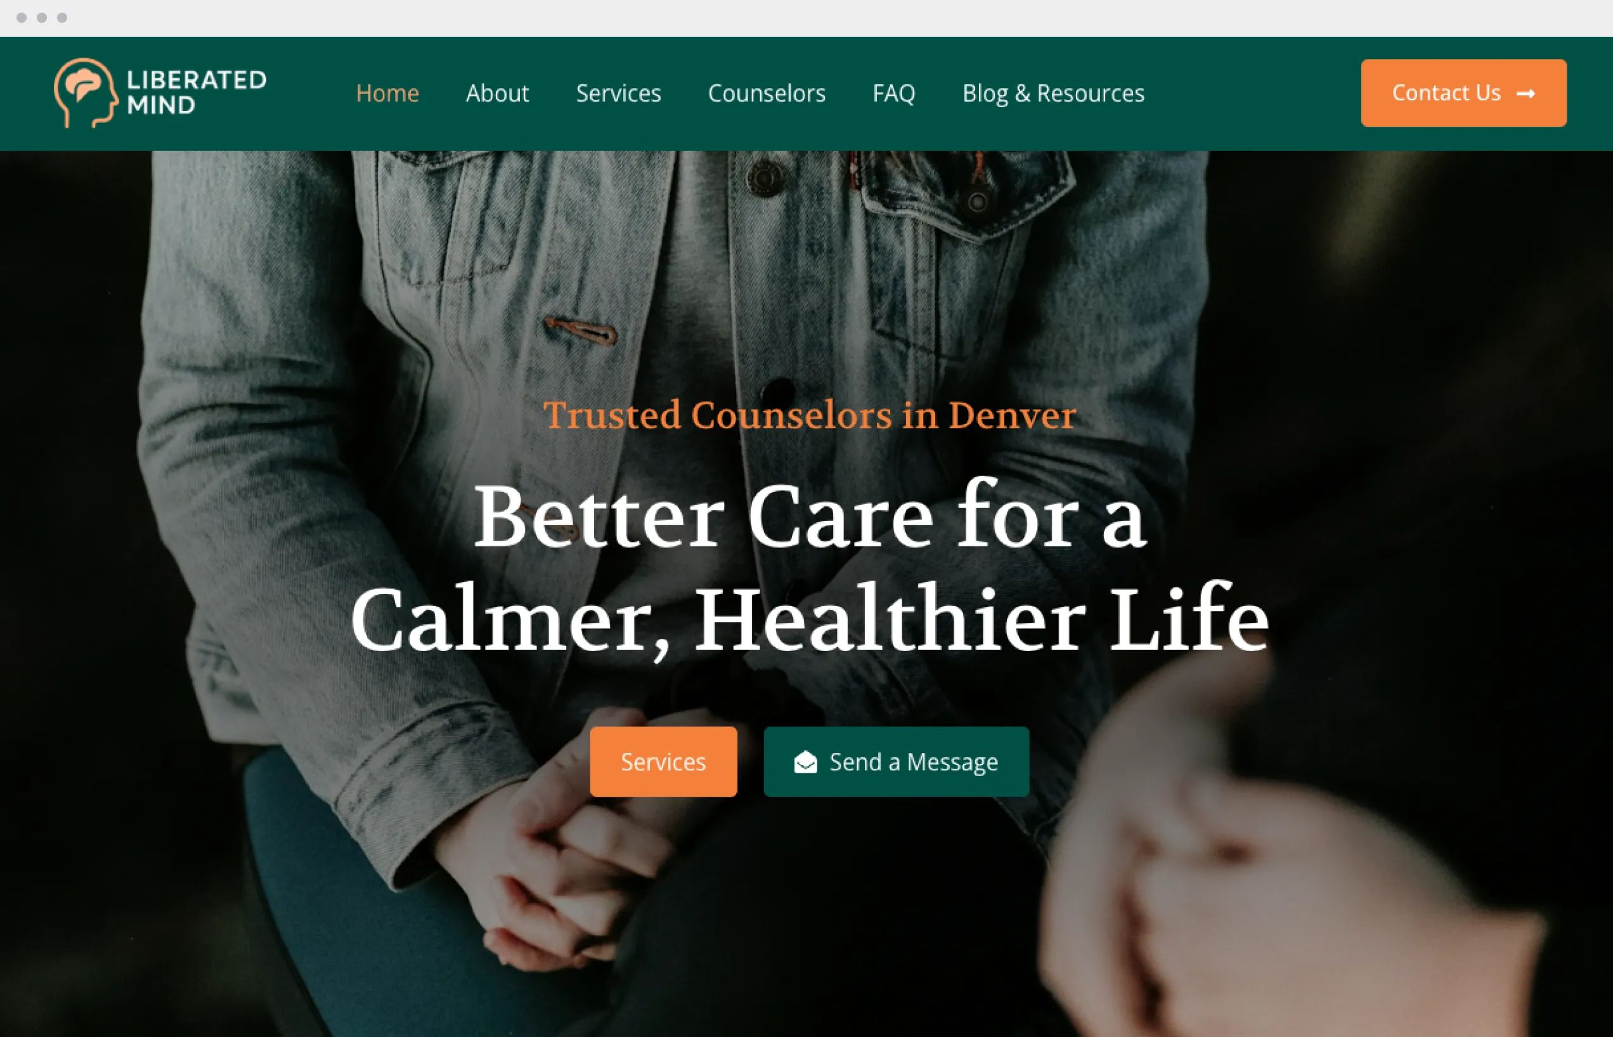Go to the About page
Viewport: 1613px width, 1037px height.
[x=497, y=93]
